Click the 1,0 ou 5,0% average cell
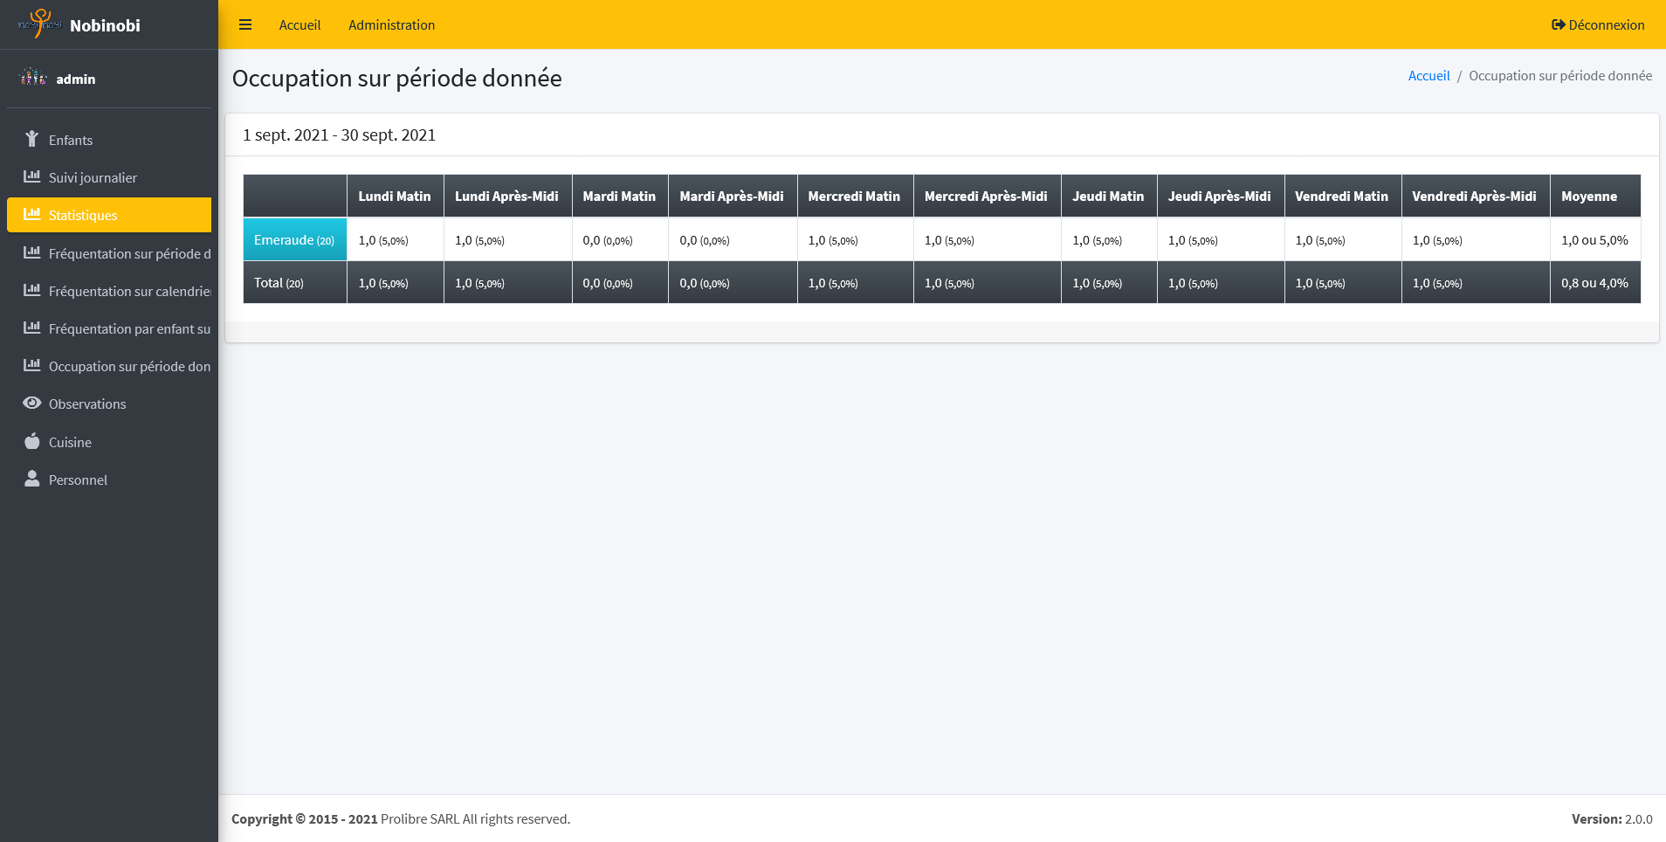 [x=1595, y=239]
